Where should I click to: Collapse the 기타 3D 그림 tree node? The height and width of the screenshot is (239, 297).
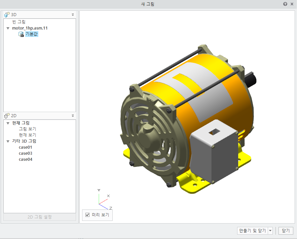point(8,141)
